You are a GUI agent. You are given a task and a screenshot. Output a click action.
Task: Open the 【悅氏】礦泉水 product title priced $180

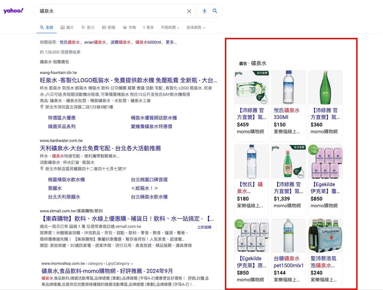(x=250, y=188)
